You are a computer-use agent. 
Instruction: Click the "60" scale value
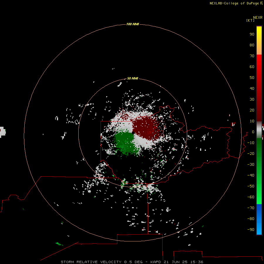coord(252,67)
